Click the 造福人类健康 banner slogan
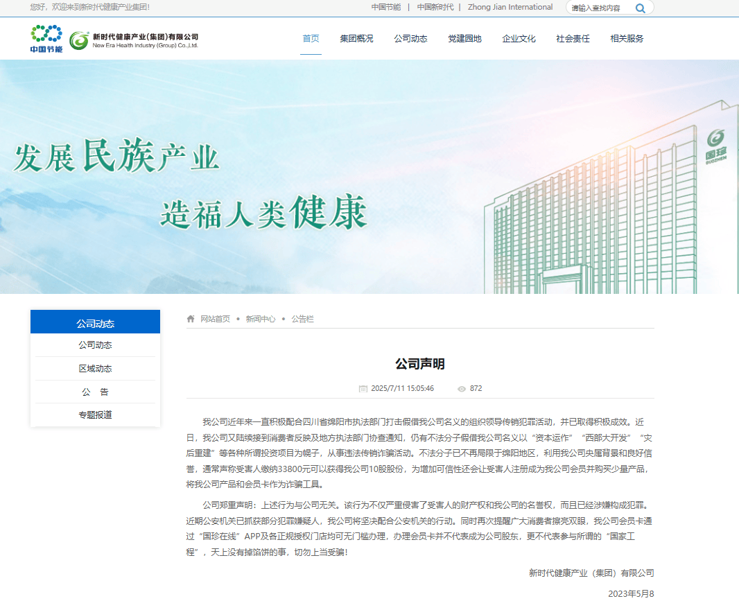 (264, 212)
